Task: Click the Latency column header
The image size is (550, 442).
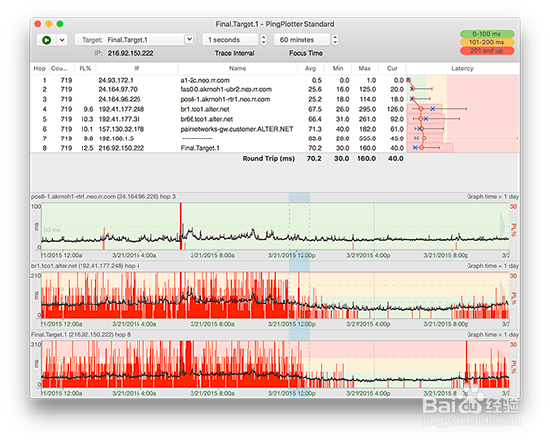Action: [463, 68]
